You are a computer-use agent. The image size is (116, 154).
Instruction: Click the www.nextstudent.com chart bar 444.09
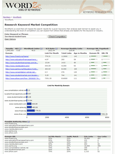pos(29,104)
